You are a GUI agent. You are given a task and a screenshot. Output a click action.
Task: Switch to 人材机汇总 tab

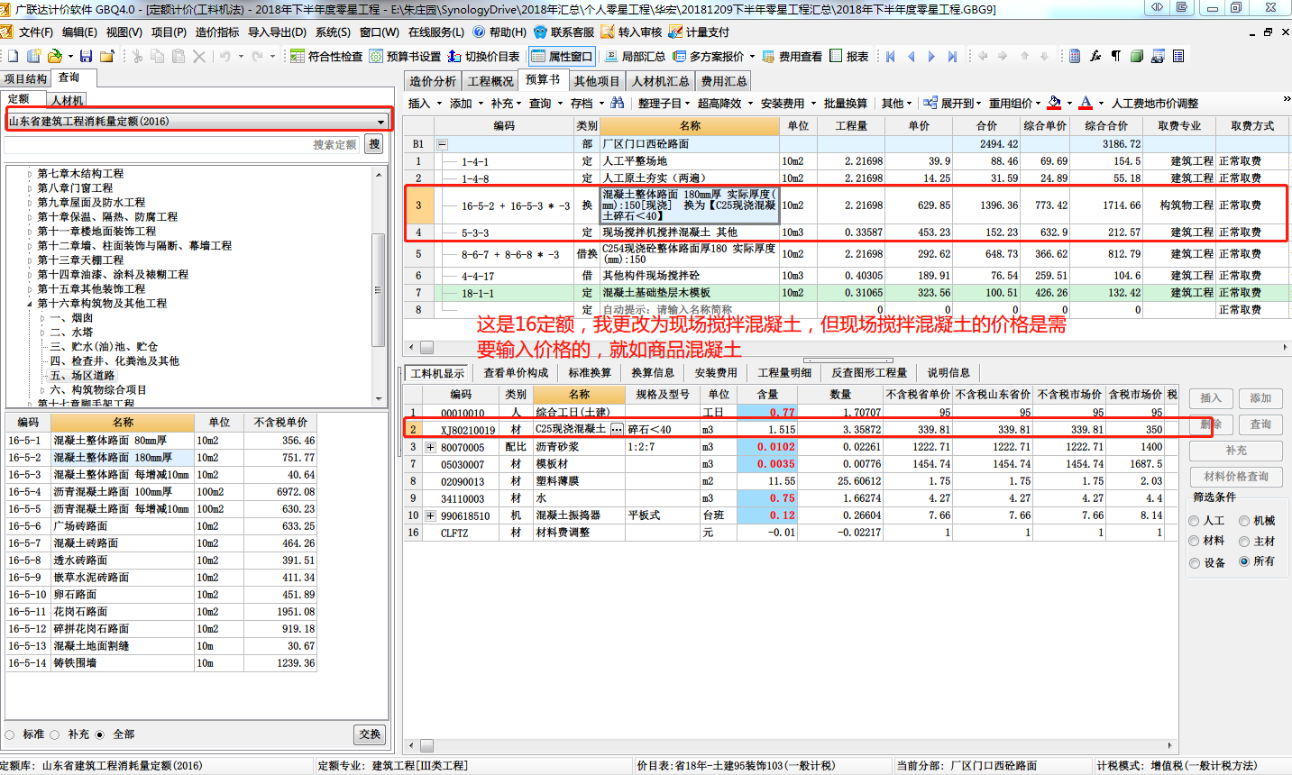click(x=660, y=81)
